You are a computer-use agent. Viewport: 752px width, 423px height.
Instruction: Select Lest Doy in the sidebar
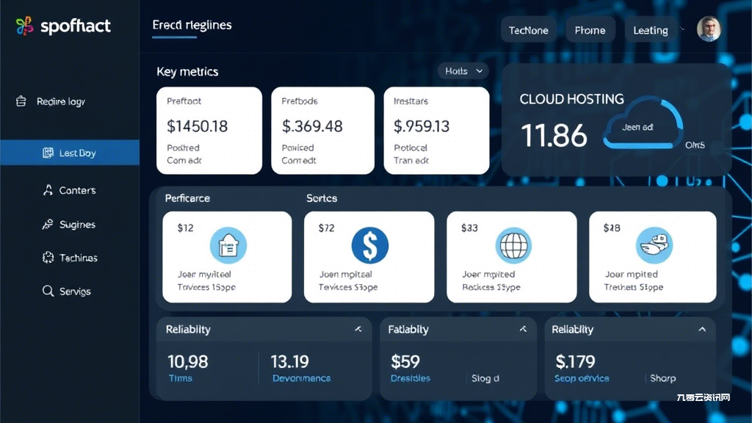pos(70,153)
